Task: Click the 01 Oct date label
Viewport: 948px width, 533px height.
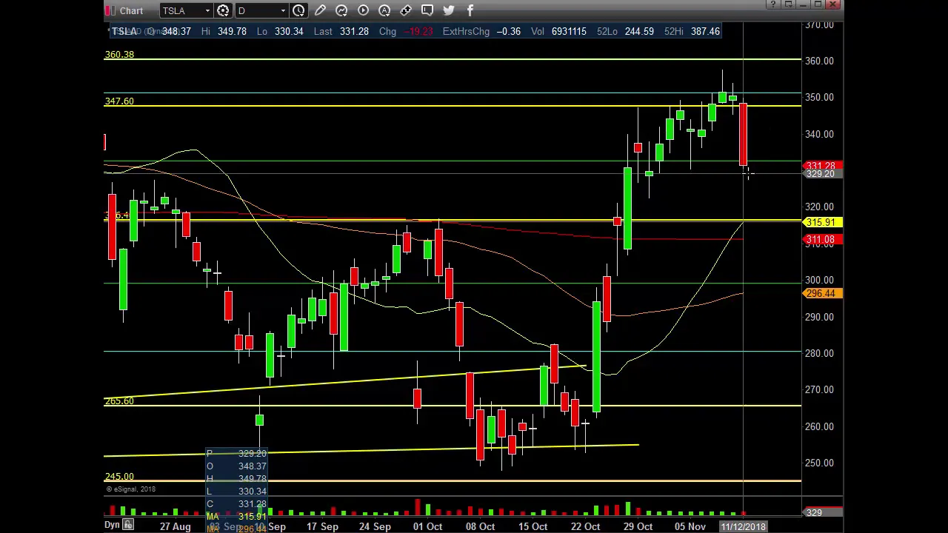Action: pos(427,526)
